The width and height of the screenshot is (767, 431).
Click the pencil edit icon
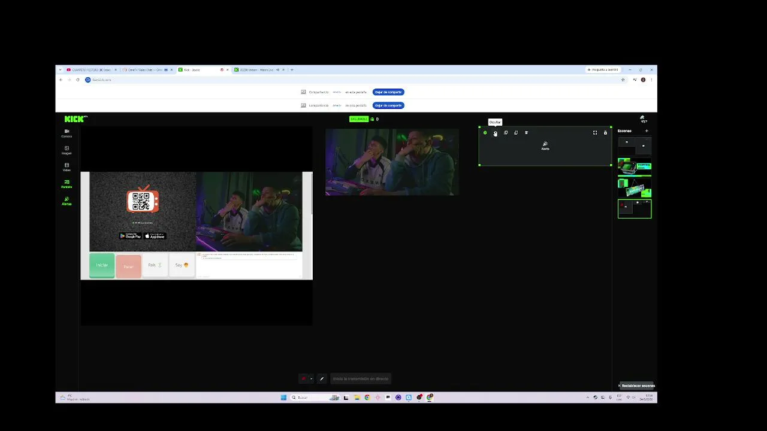pos(322,378)
